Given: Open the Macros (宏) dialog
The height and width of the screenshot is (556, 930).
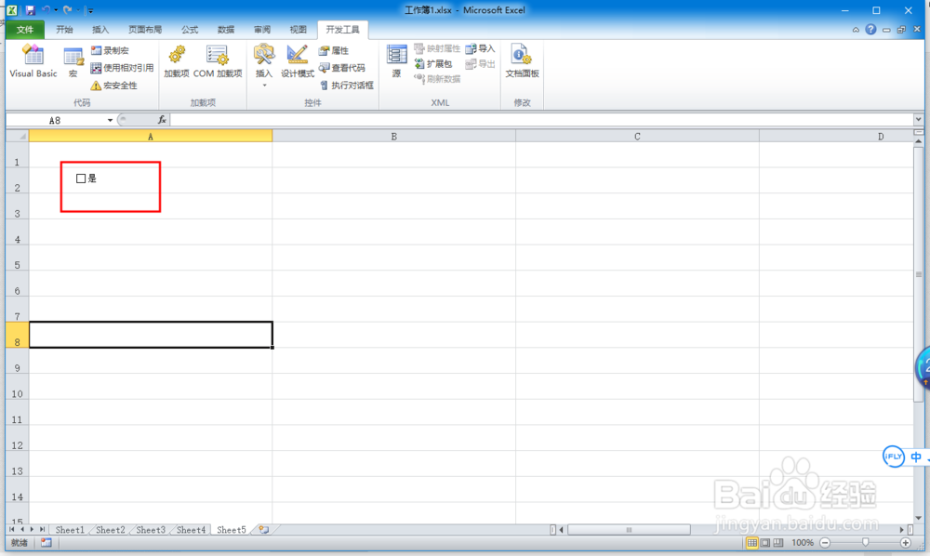Looking at the screenshot, I should pos(73,63).
